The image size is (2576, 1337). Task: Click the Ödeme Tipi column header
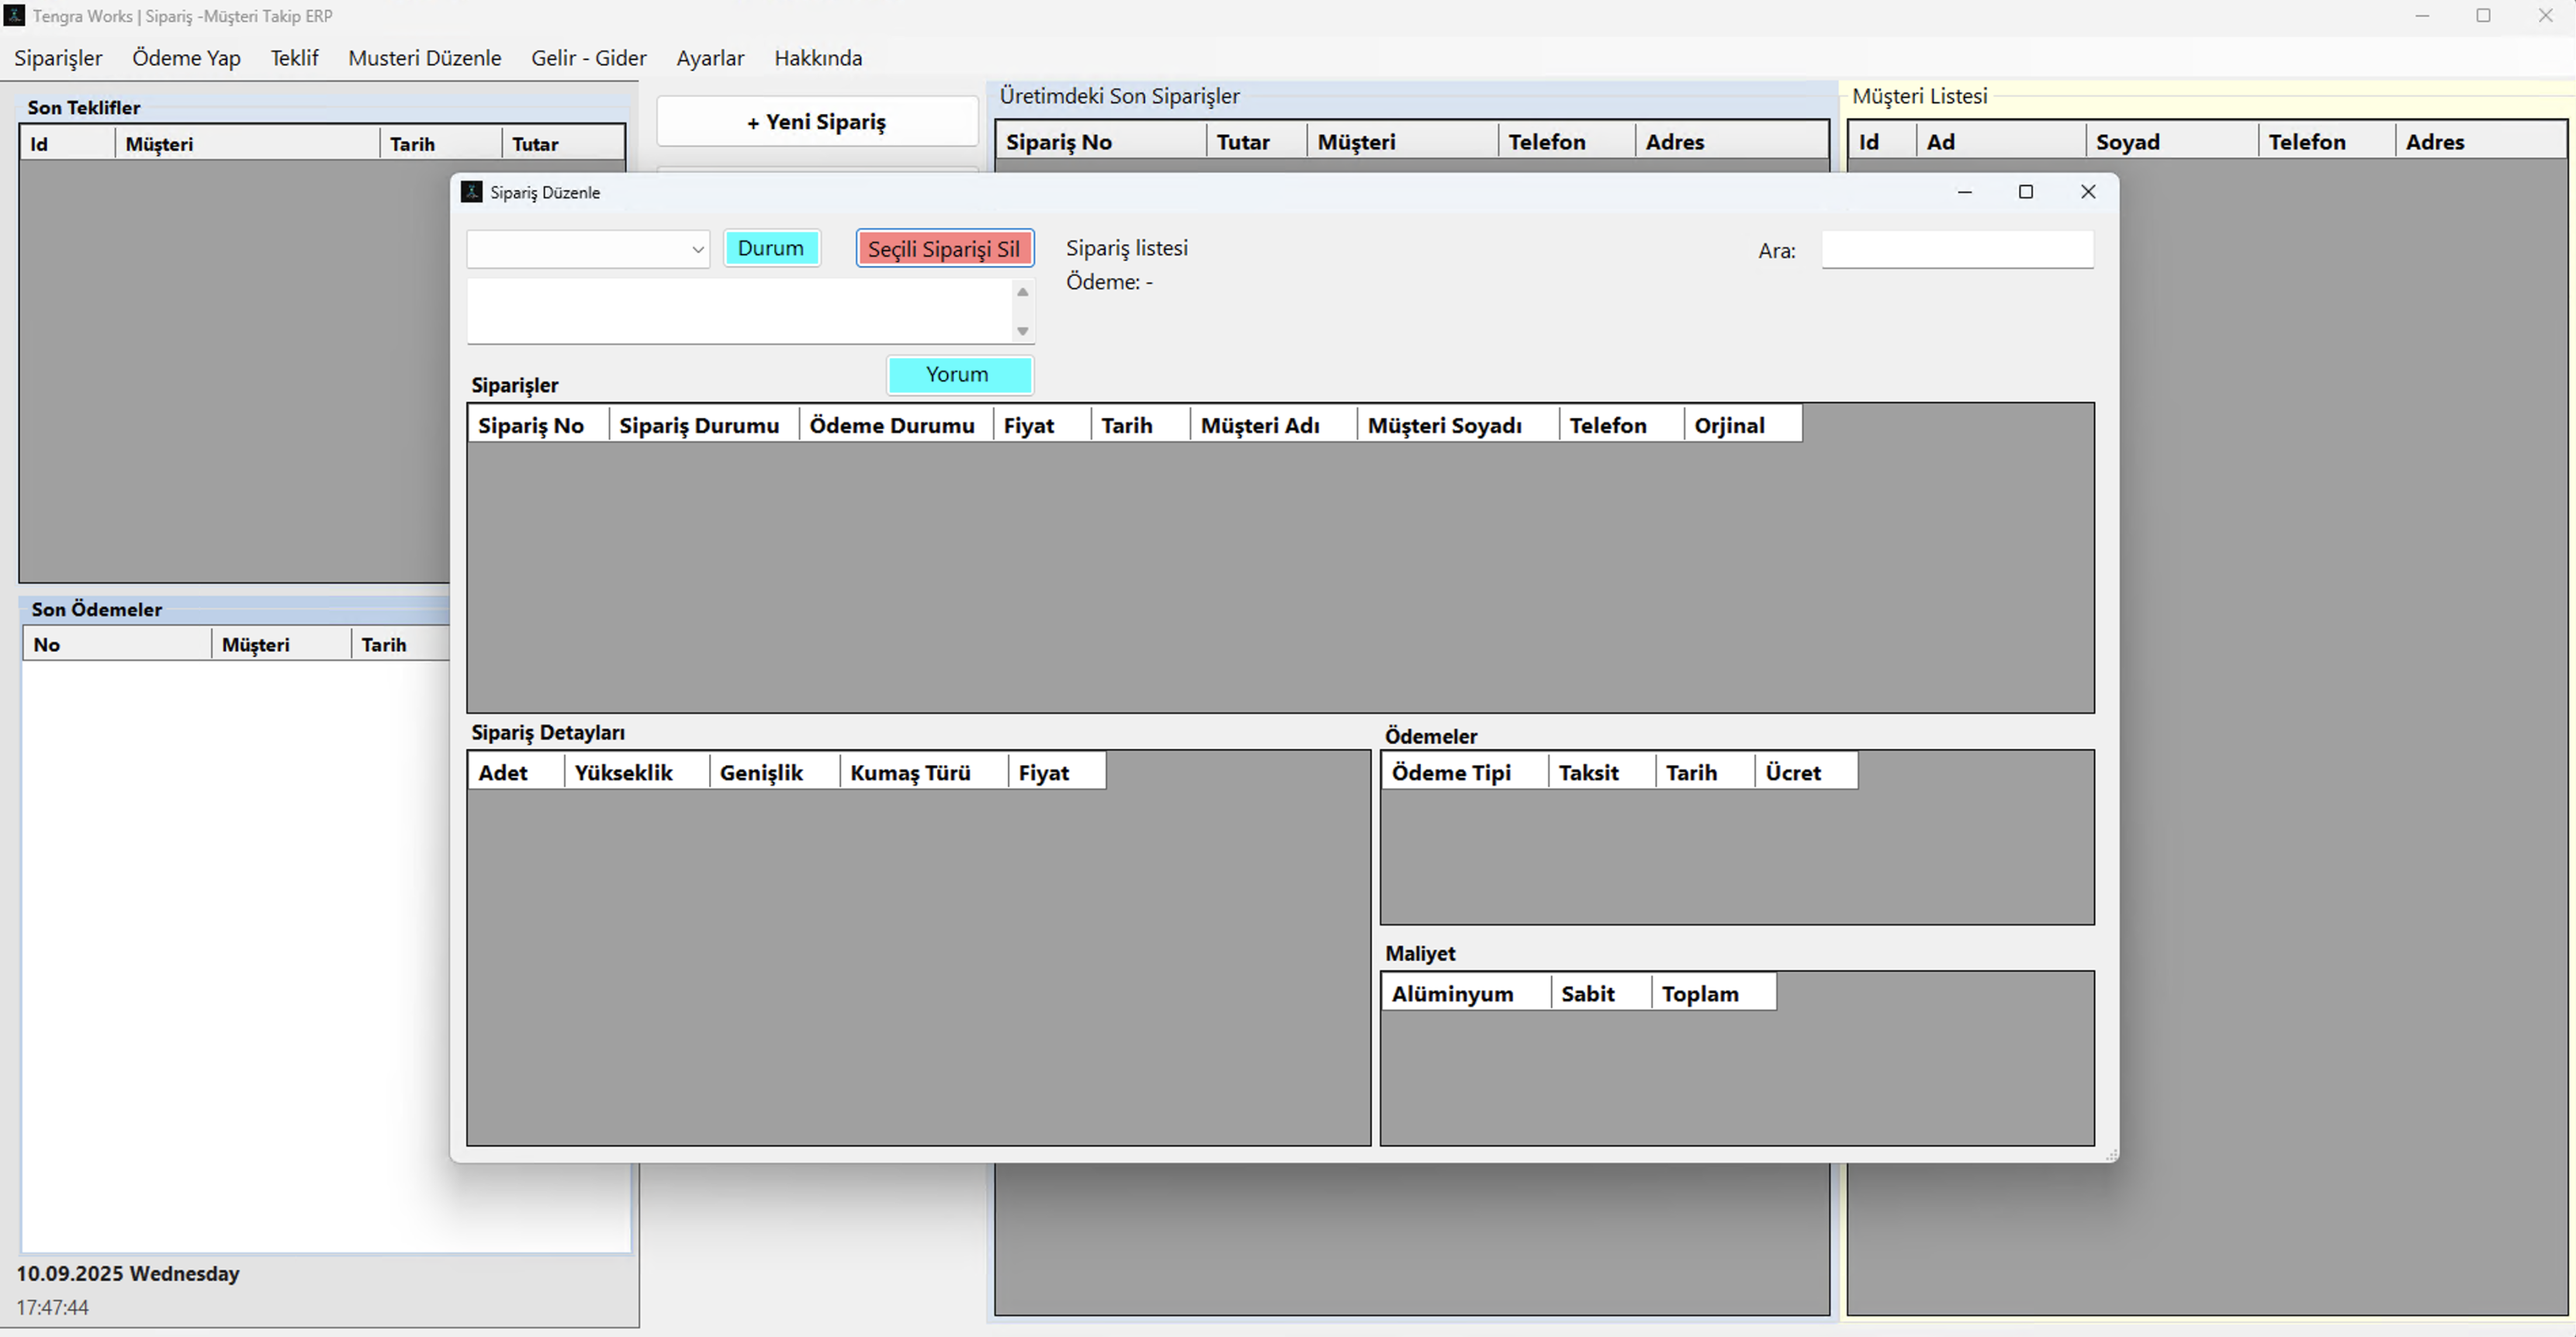[x=1450, y=772]
